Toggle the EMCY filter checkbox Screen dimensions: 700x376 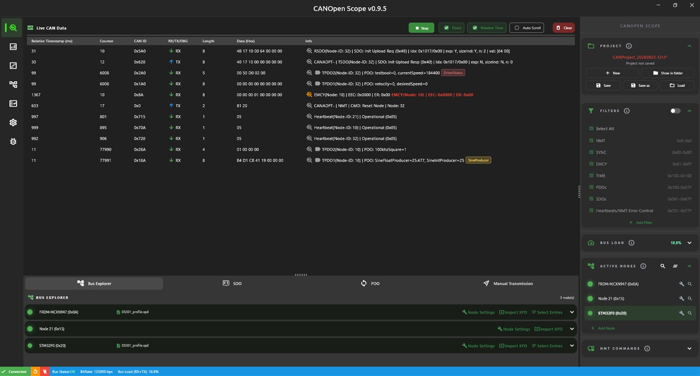(591, 164)
